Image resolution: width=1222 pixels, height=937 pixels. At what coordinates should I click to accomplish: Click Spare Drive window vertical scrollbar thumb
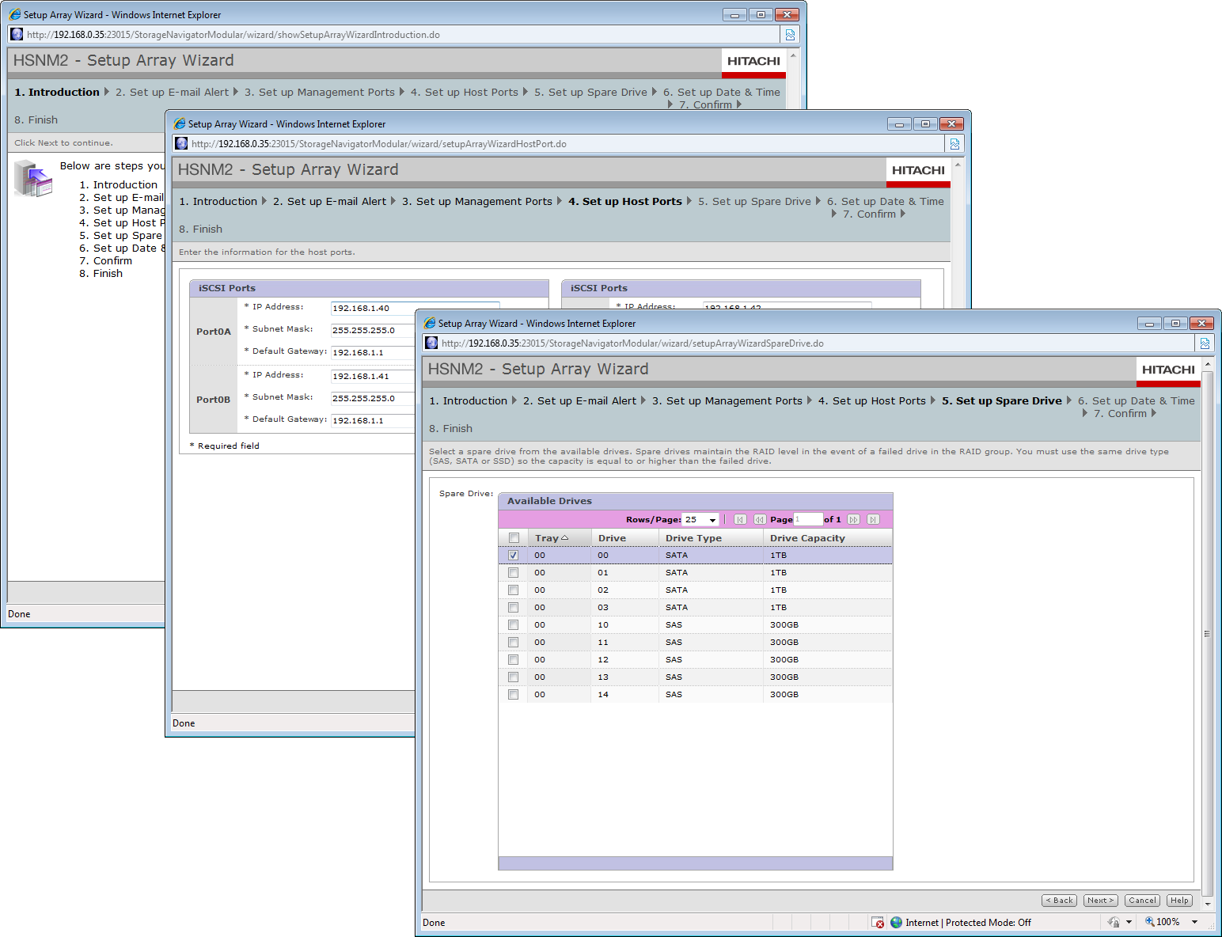pos(1207,633)
